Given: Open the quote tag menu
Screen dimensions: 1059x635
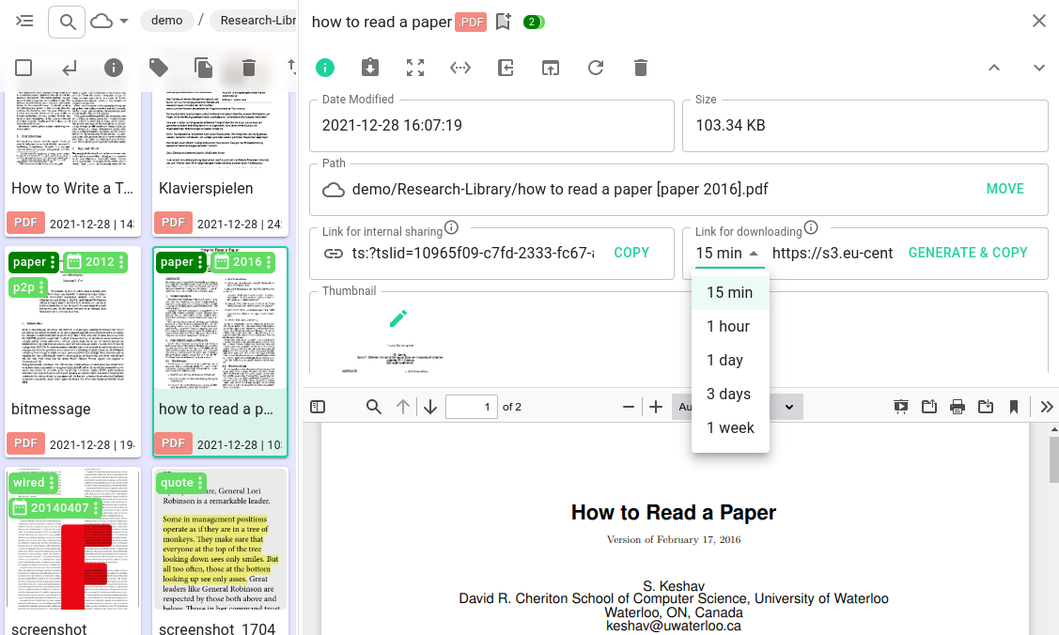Looking at the screenshot, I should point(200,483).
